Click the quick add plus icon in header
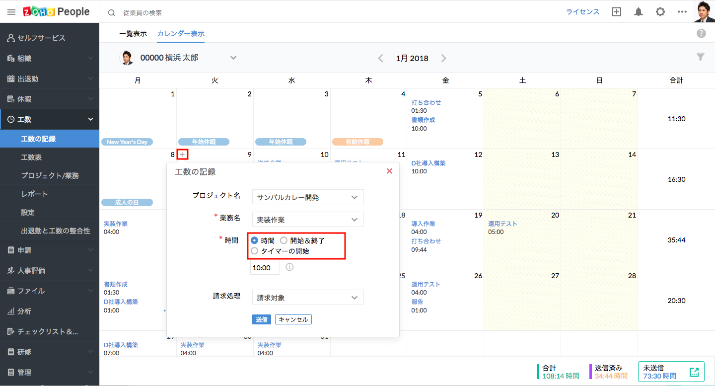The height and width of the screenshot is (386, 715). tap(617, 12)
